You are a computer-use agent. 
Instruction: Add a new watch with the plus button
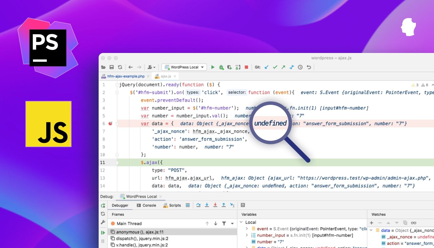coord(371,223)
